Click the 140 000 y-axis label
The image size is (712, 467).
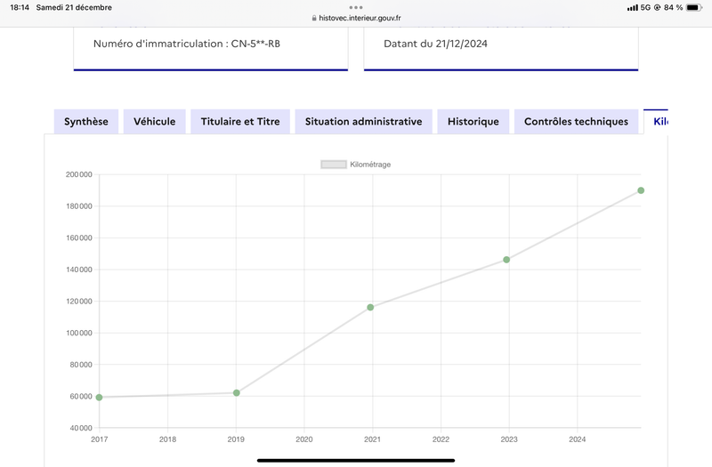pos(79,270)
